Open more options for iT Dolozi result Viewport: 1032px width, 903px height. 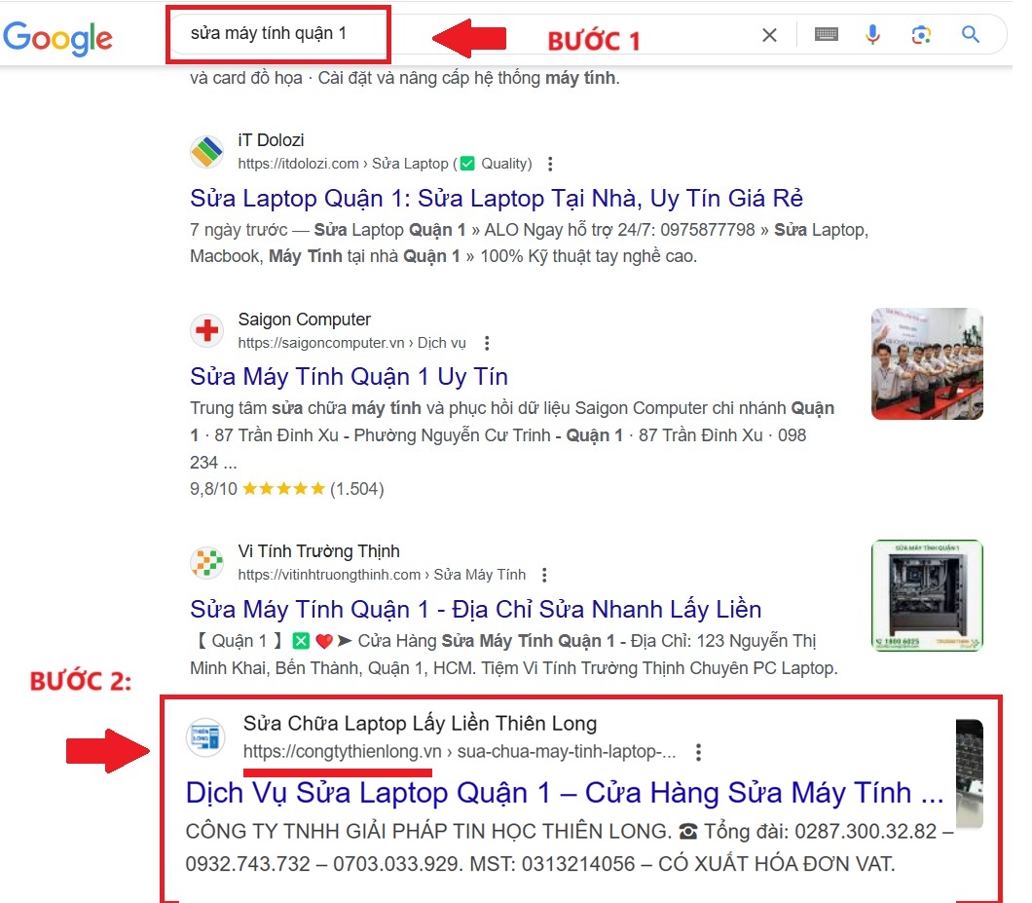click(551, 164)
